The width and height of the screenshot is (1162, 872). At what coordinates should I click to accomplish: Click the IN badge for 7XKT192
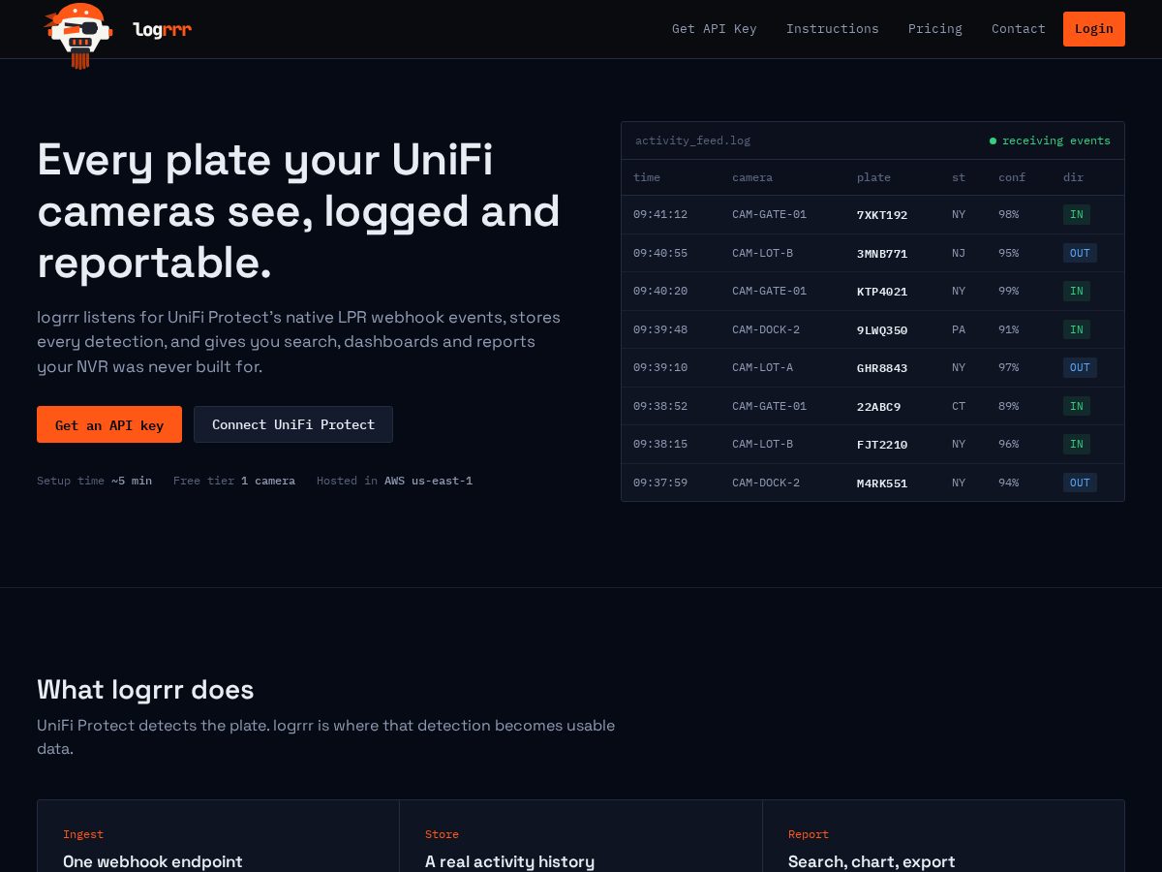pos(1077,214)
